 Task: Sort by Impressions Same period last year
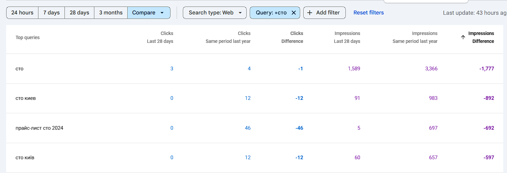(x=415, y=37)
